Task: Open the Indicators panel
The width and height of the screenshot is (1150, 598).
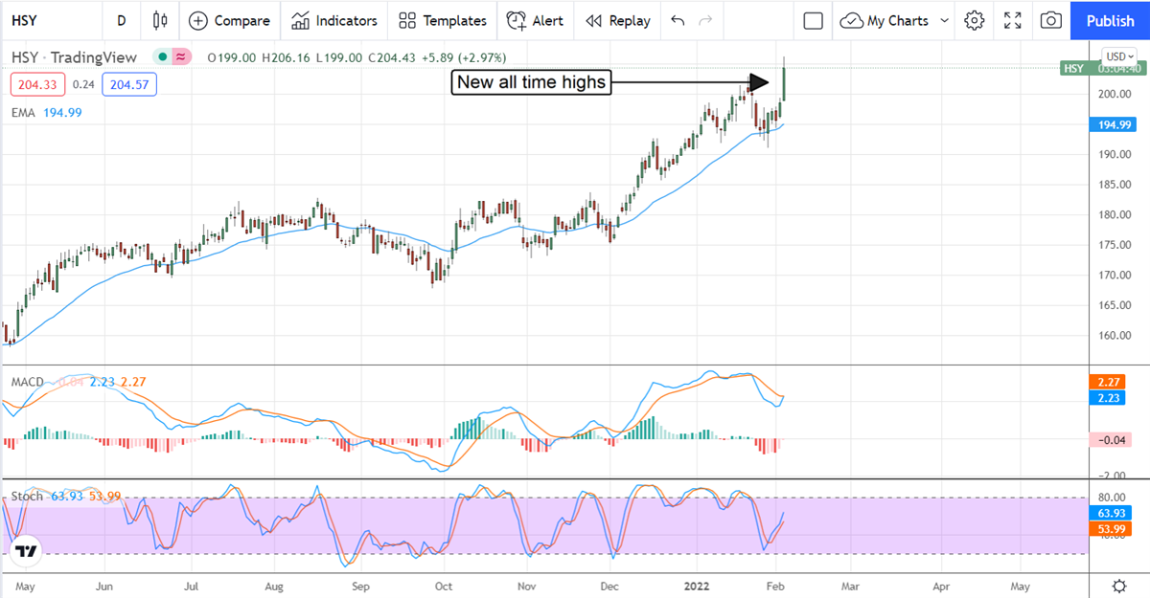Action: click(334, 20)
